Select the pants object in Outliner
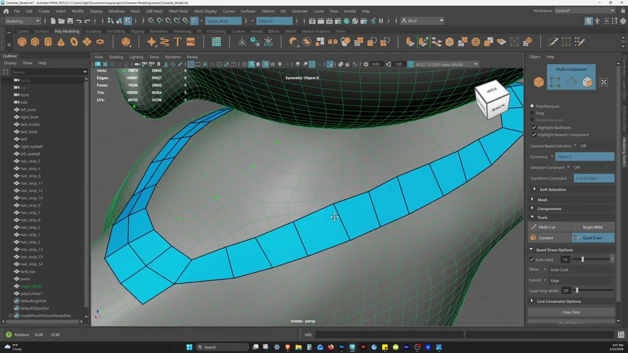 click(25, 278)
